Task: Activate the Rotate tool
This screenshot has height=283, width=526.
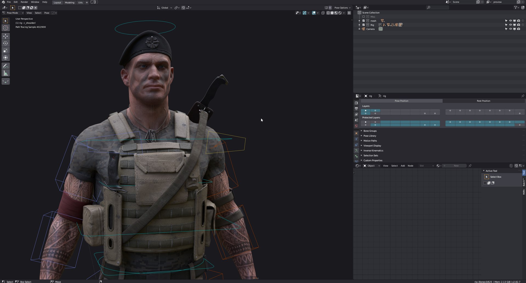Action: click(5, 43)
